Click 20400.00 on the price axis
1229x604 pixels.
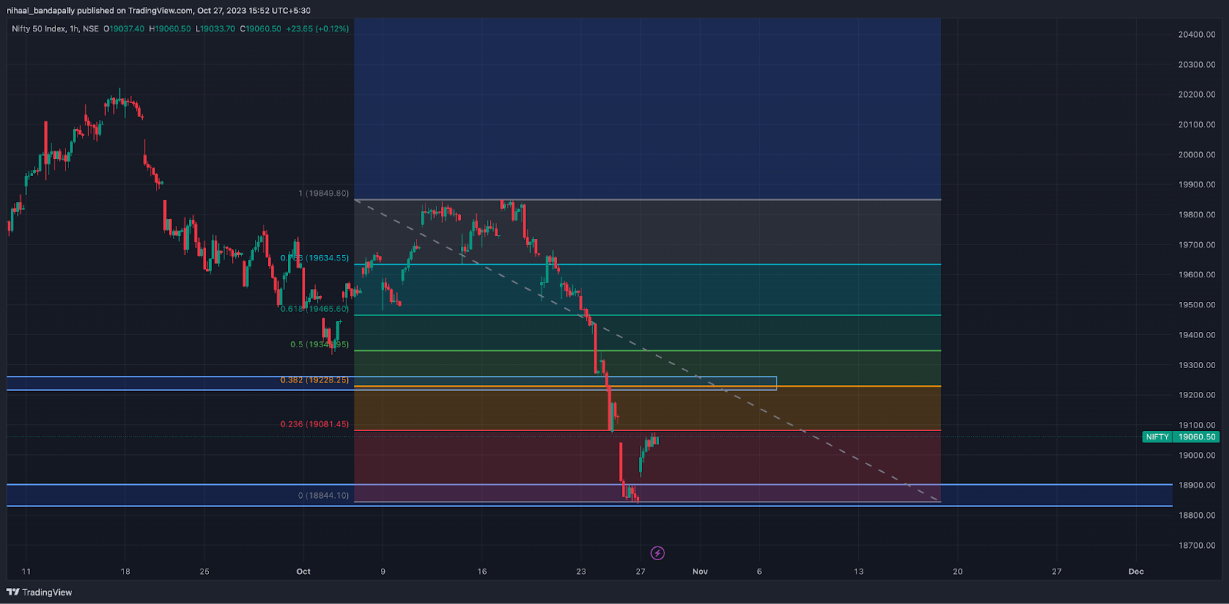[1197, 35]
